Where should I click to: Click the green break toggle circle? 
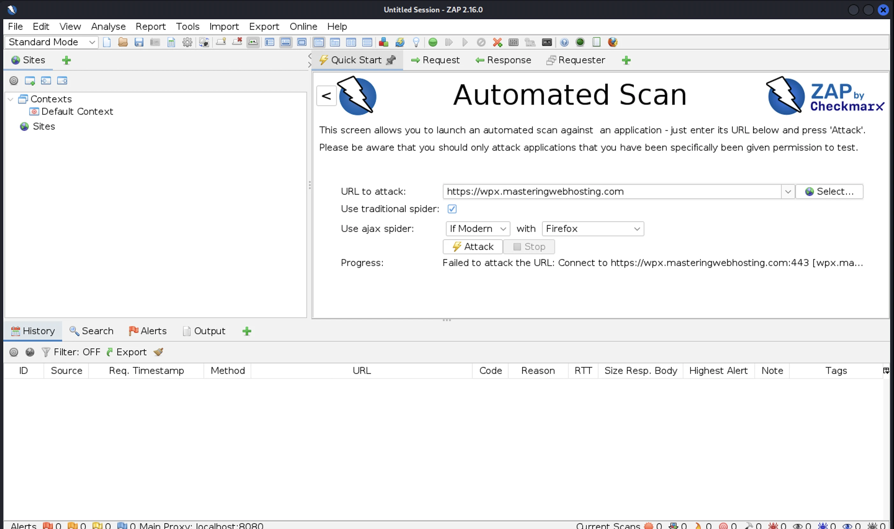point(433,42)
